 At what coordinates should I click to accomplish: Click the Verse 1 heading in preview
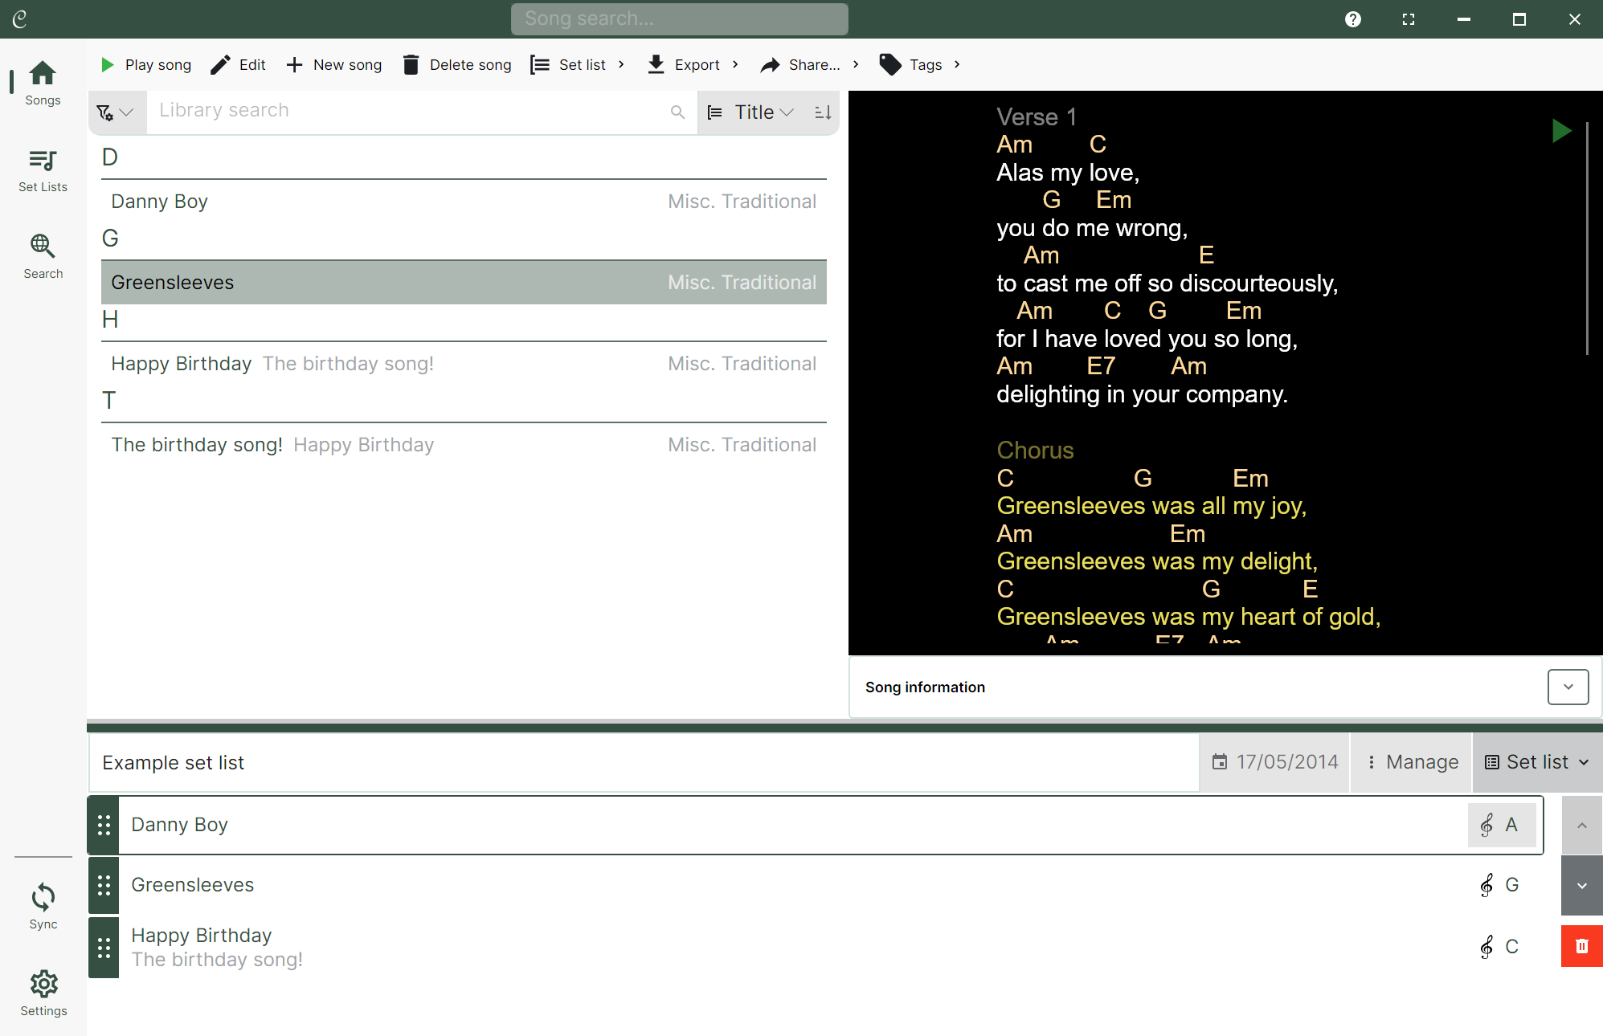(x=1037, y=117)
